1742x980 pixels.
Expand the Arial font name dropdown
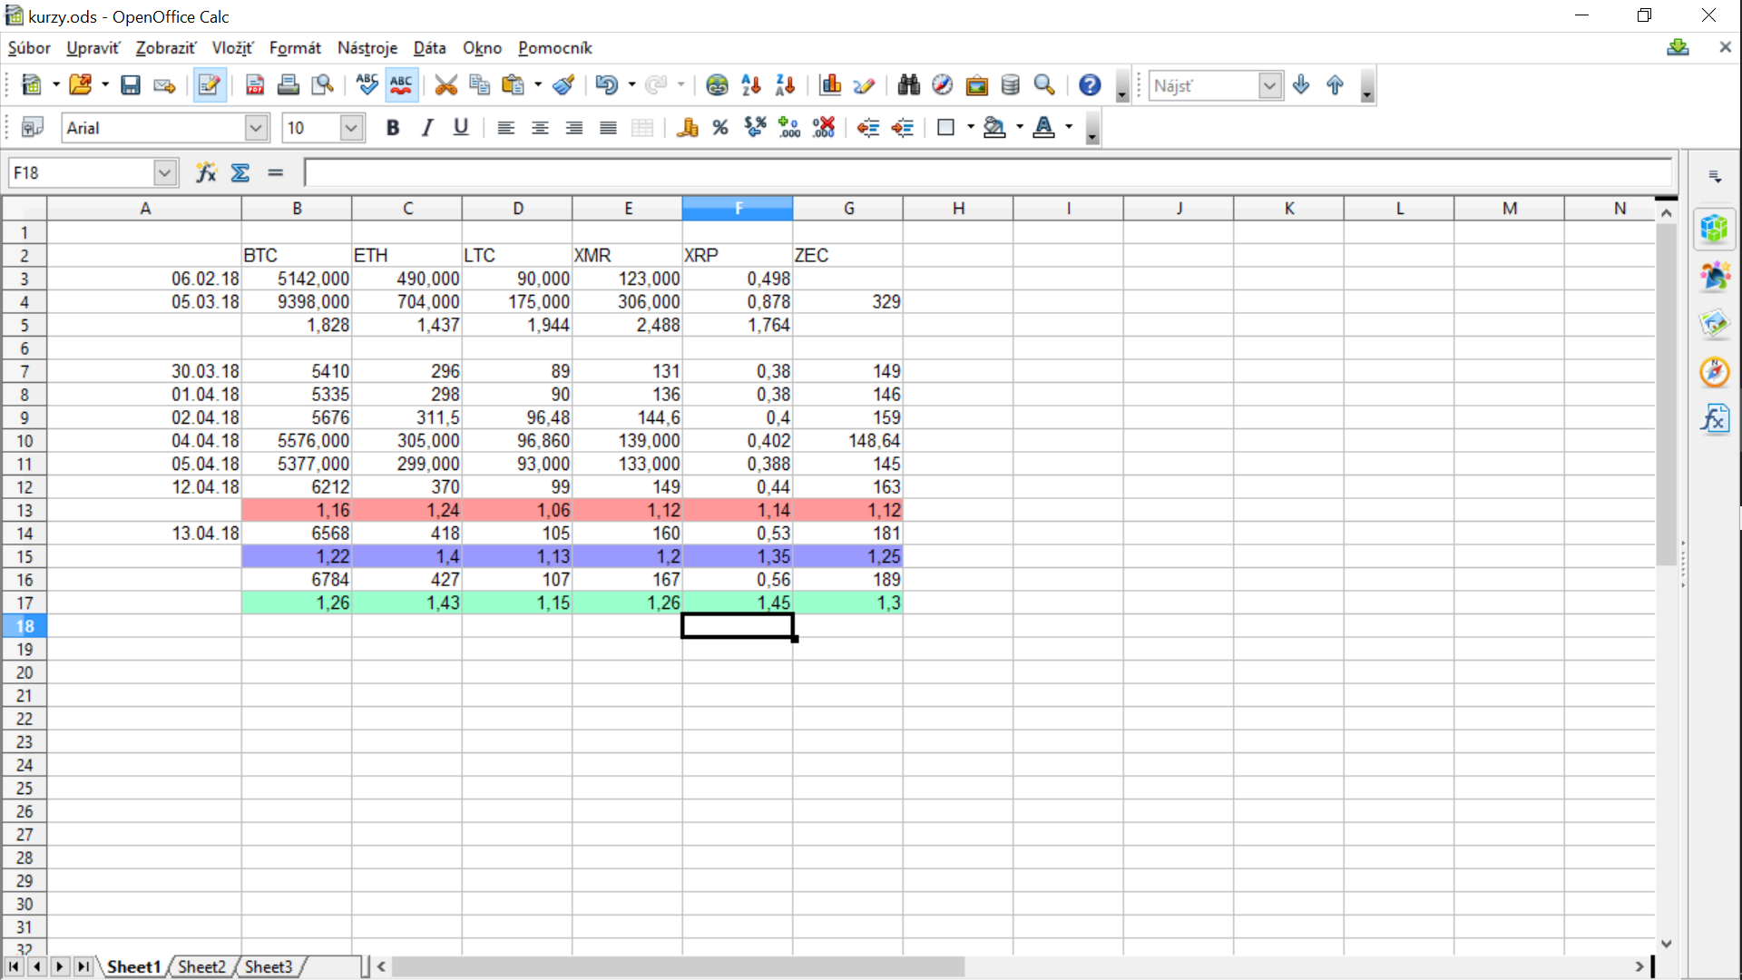pyautogui.click(x=256, y=128)
